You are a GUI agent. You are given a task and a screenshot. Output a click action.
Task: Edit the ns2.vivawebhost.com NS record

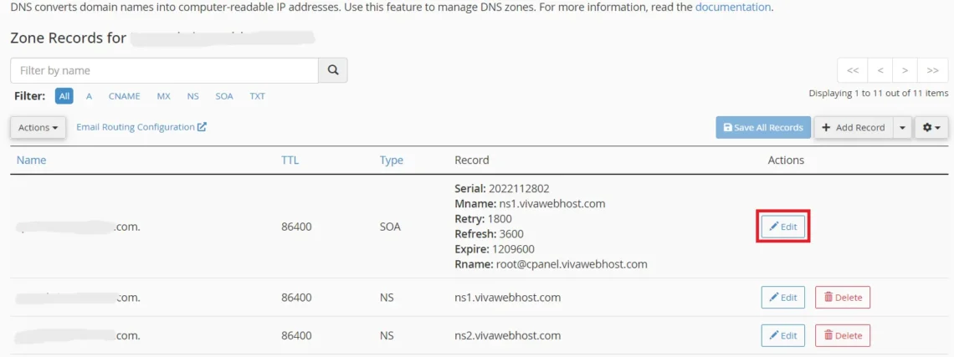783,335
